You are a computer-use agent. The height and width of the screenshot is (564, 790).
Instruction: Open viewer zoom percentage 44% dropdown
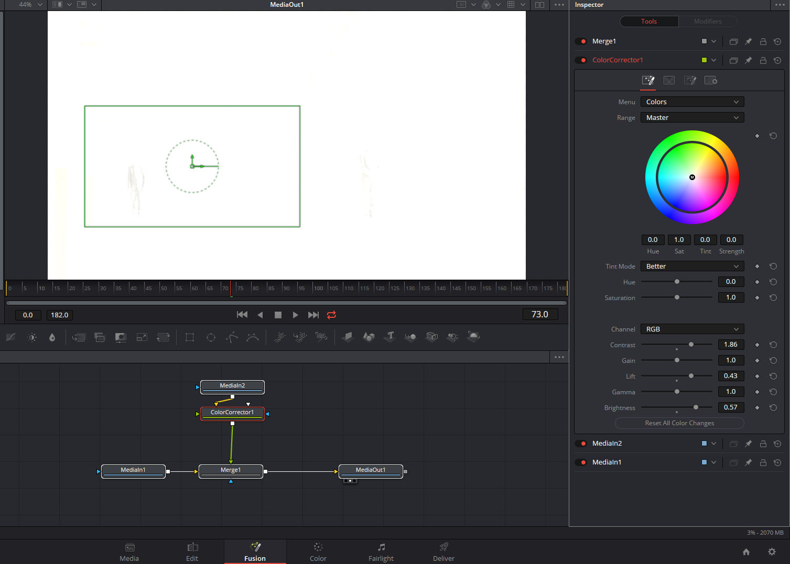pos(30,5)
